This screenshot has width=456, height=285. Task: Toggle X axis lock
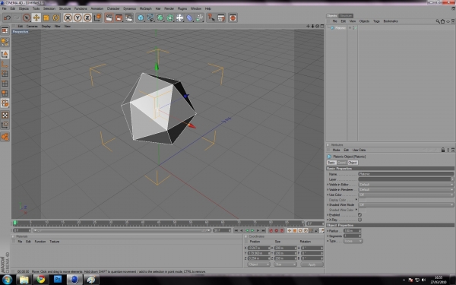pyautogui.click(x=68, y=17)
